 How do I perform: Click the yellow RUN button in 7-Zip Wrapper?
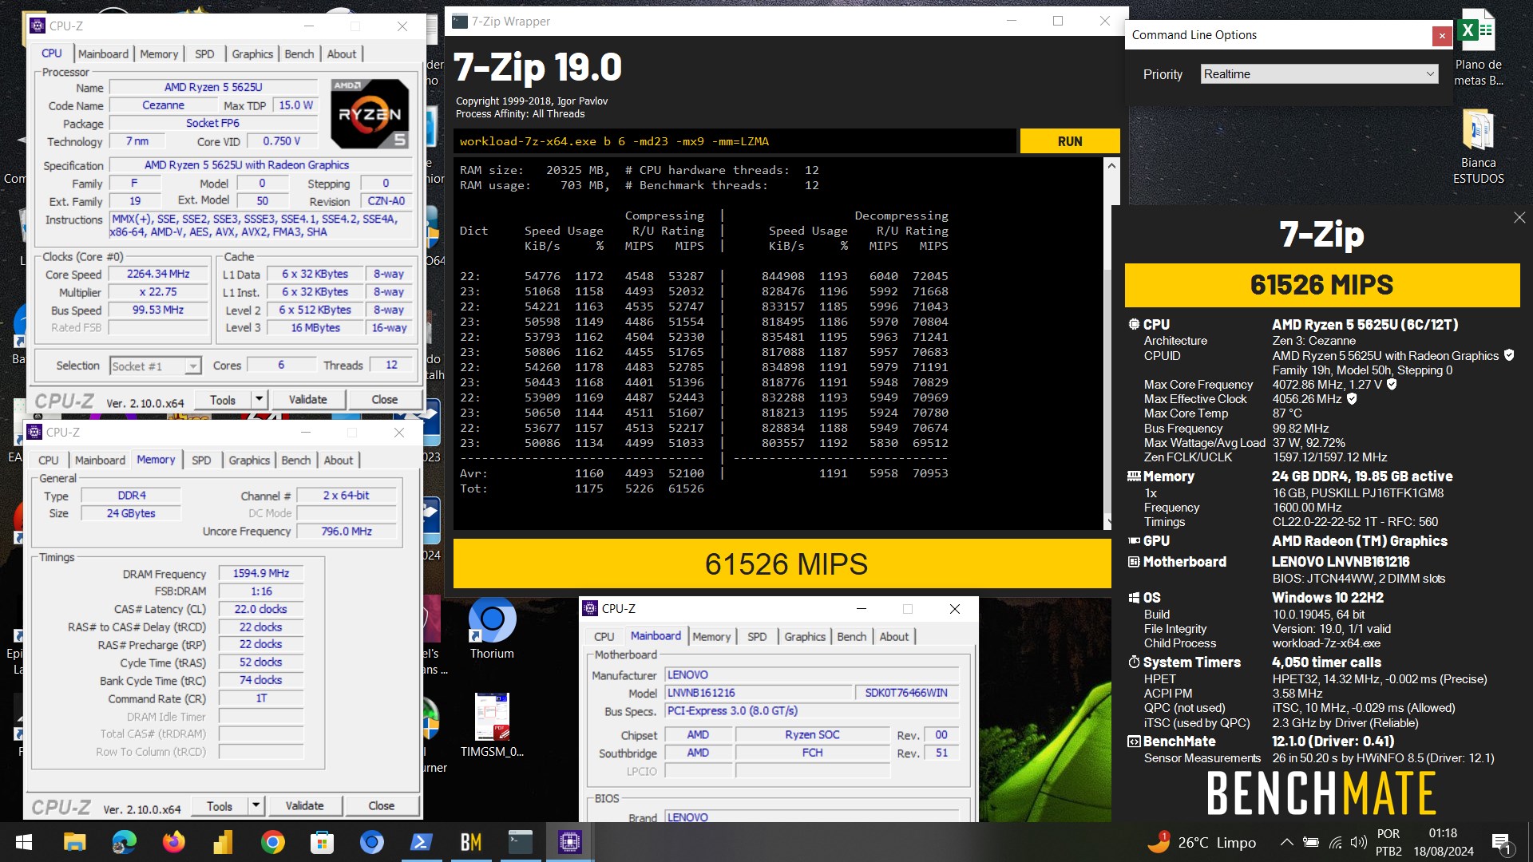(1070, 141)
